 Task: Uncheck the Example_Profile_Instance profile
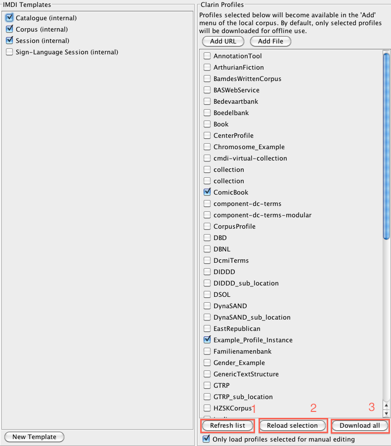(207, 340)
